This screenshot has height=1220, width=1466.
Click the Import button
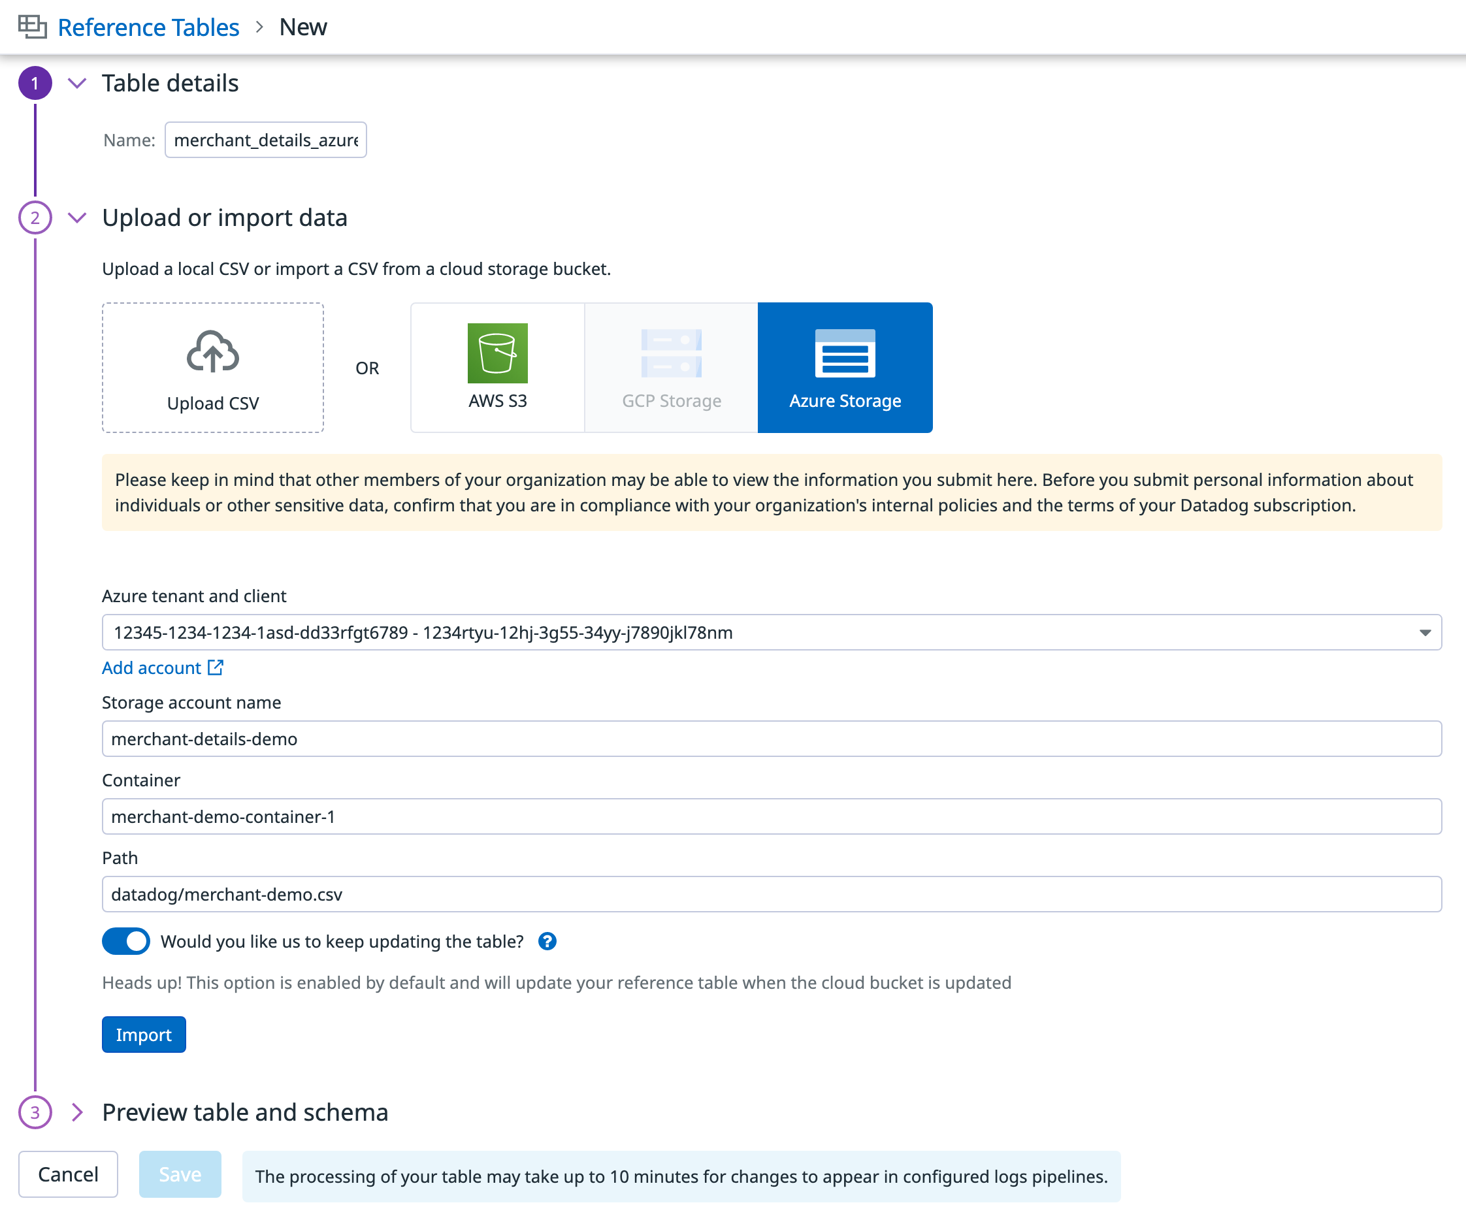tap(143, 1035)
